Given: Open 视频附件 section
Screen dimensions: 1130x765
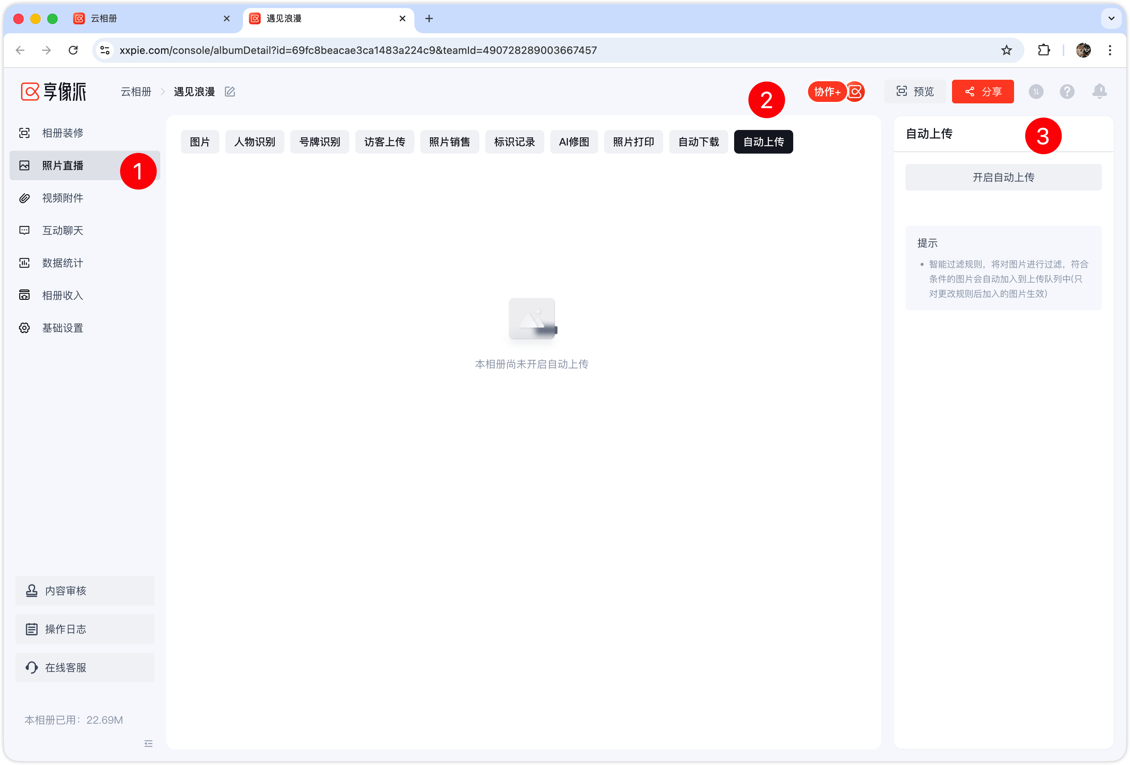Looking at the screenshot, I should click(85, 198).
